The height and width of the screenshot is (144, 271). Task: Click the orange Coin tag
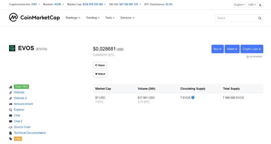point(18,139)
